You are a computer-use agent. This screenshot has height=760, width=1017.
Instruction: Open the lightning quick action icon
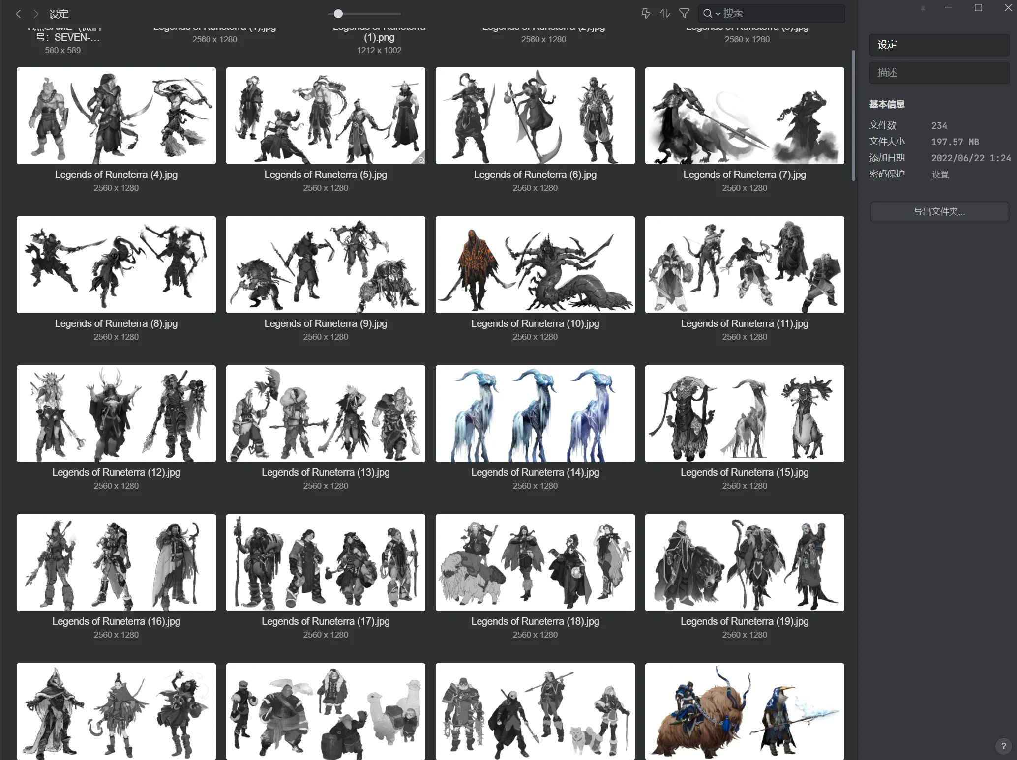tap(646, 14)
